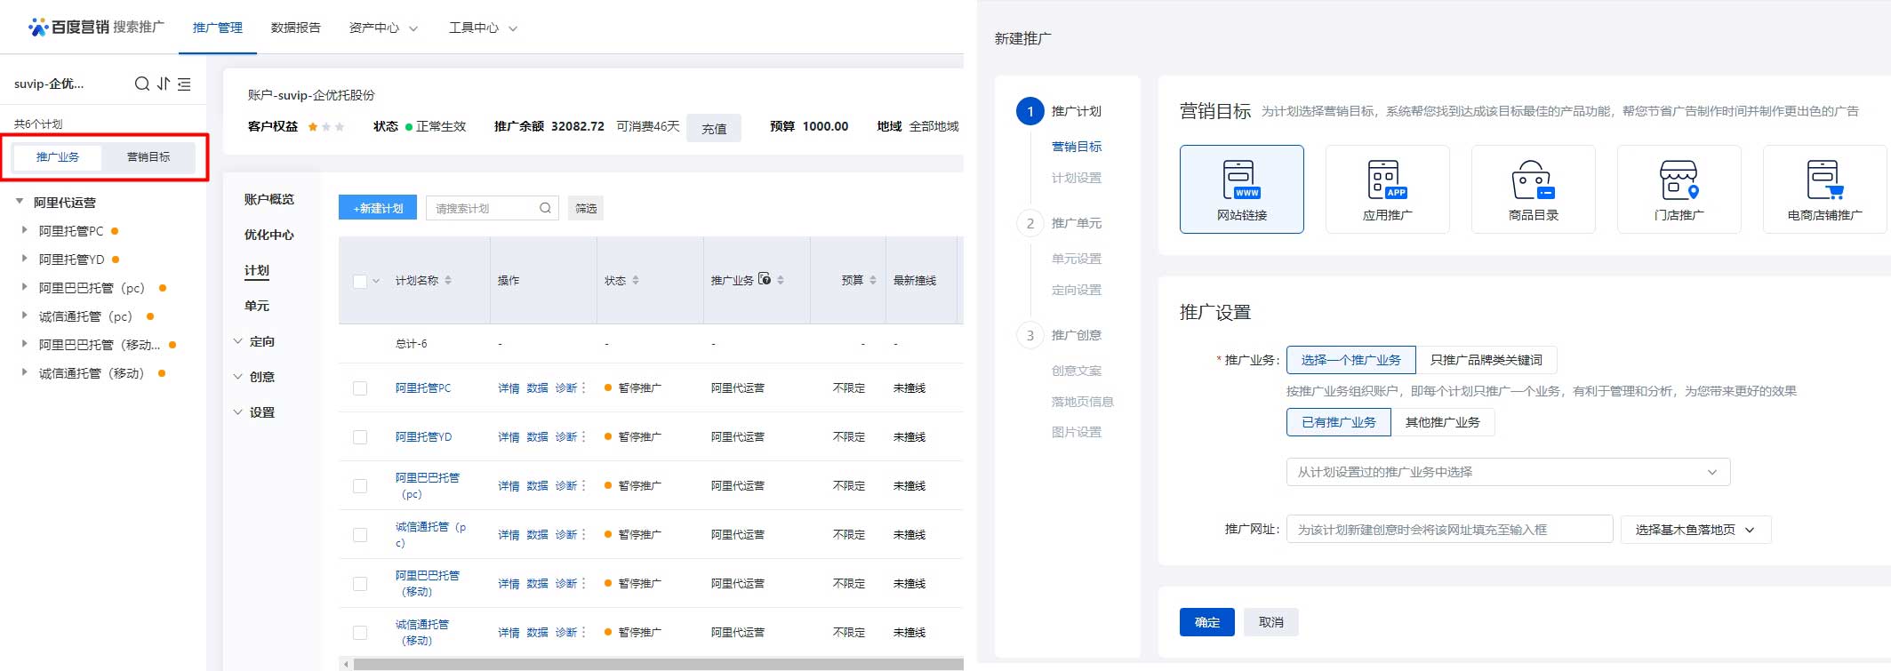Sort table by 状态 column
The width and height of the screenshot is (1891, 671).
tap(636, 280)
